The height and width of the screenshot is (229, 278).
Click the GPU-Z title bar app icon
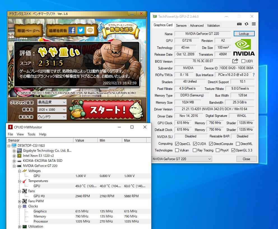pyautogui.click(x=155, y=16)
